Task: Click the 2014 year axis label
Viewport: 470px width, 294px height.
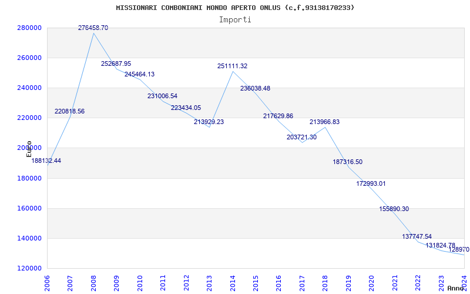Action: click(233, 282)
